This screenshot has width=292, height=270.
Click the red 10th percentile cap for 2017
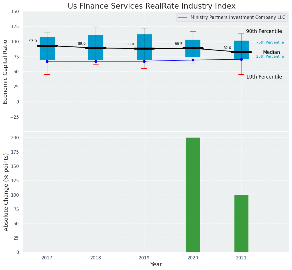47,75
